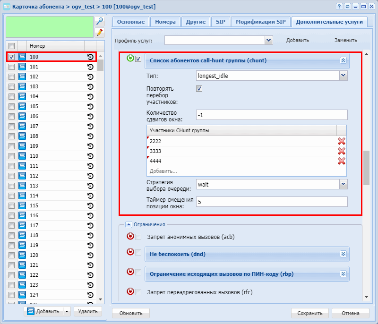The width and height of the screenshot is (378, 324).
Task: Click the Удалить button
Action: 88,311
